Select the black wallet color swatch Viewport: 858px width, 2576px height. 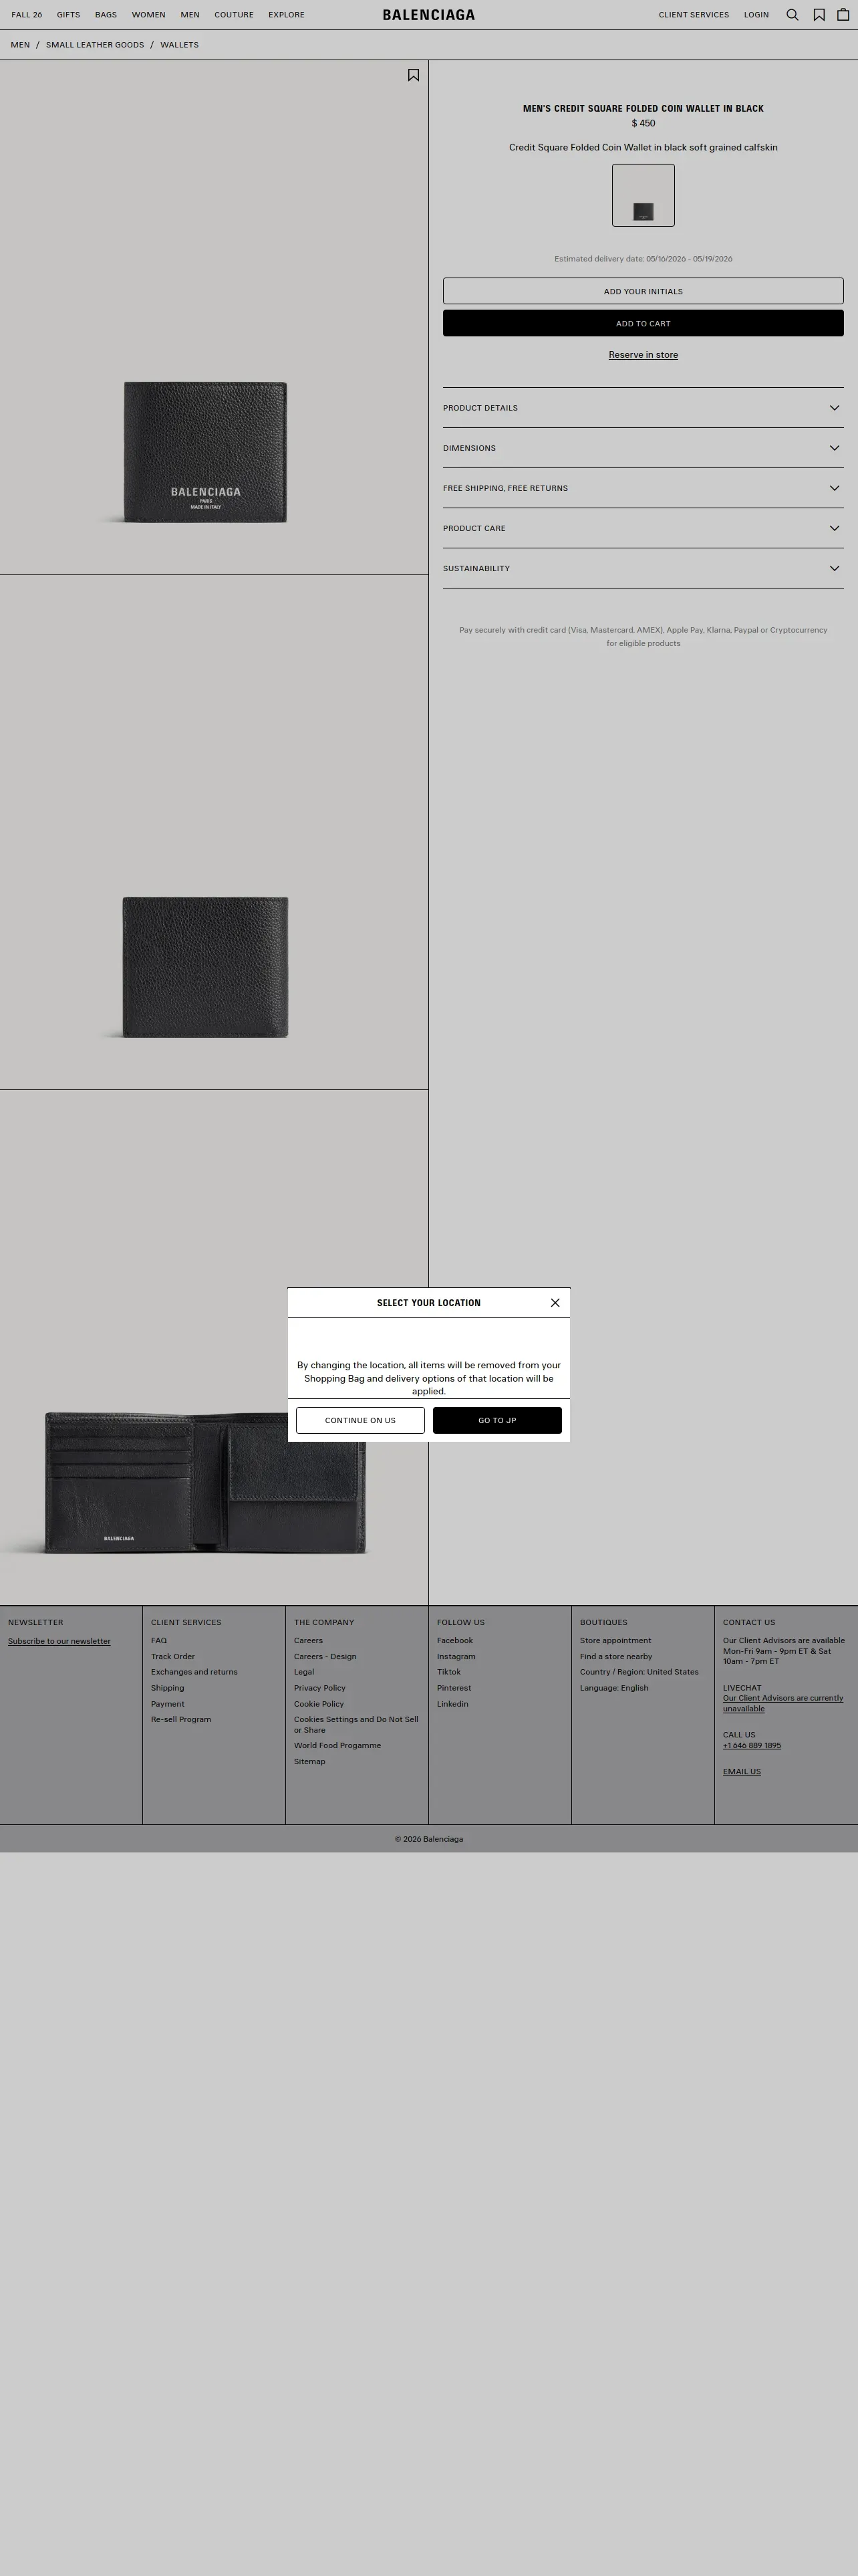(643, 195)
